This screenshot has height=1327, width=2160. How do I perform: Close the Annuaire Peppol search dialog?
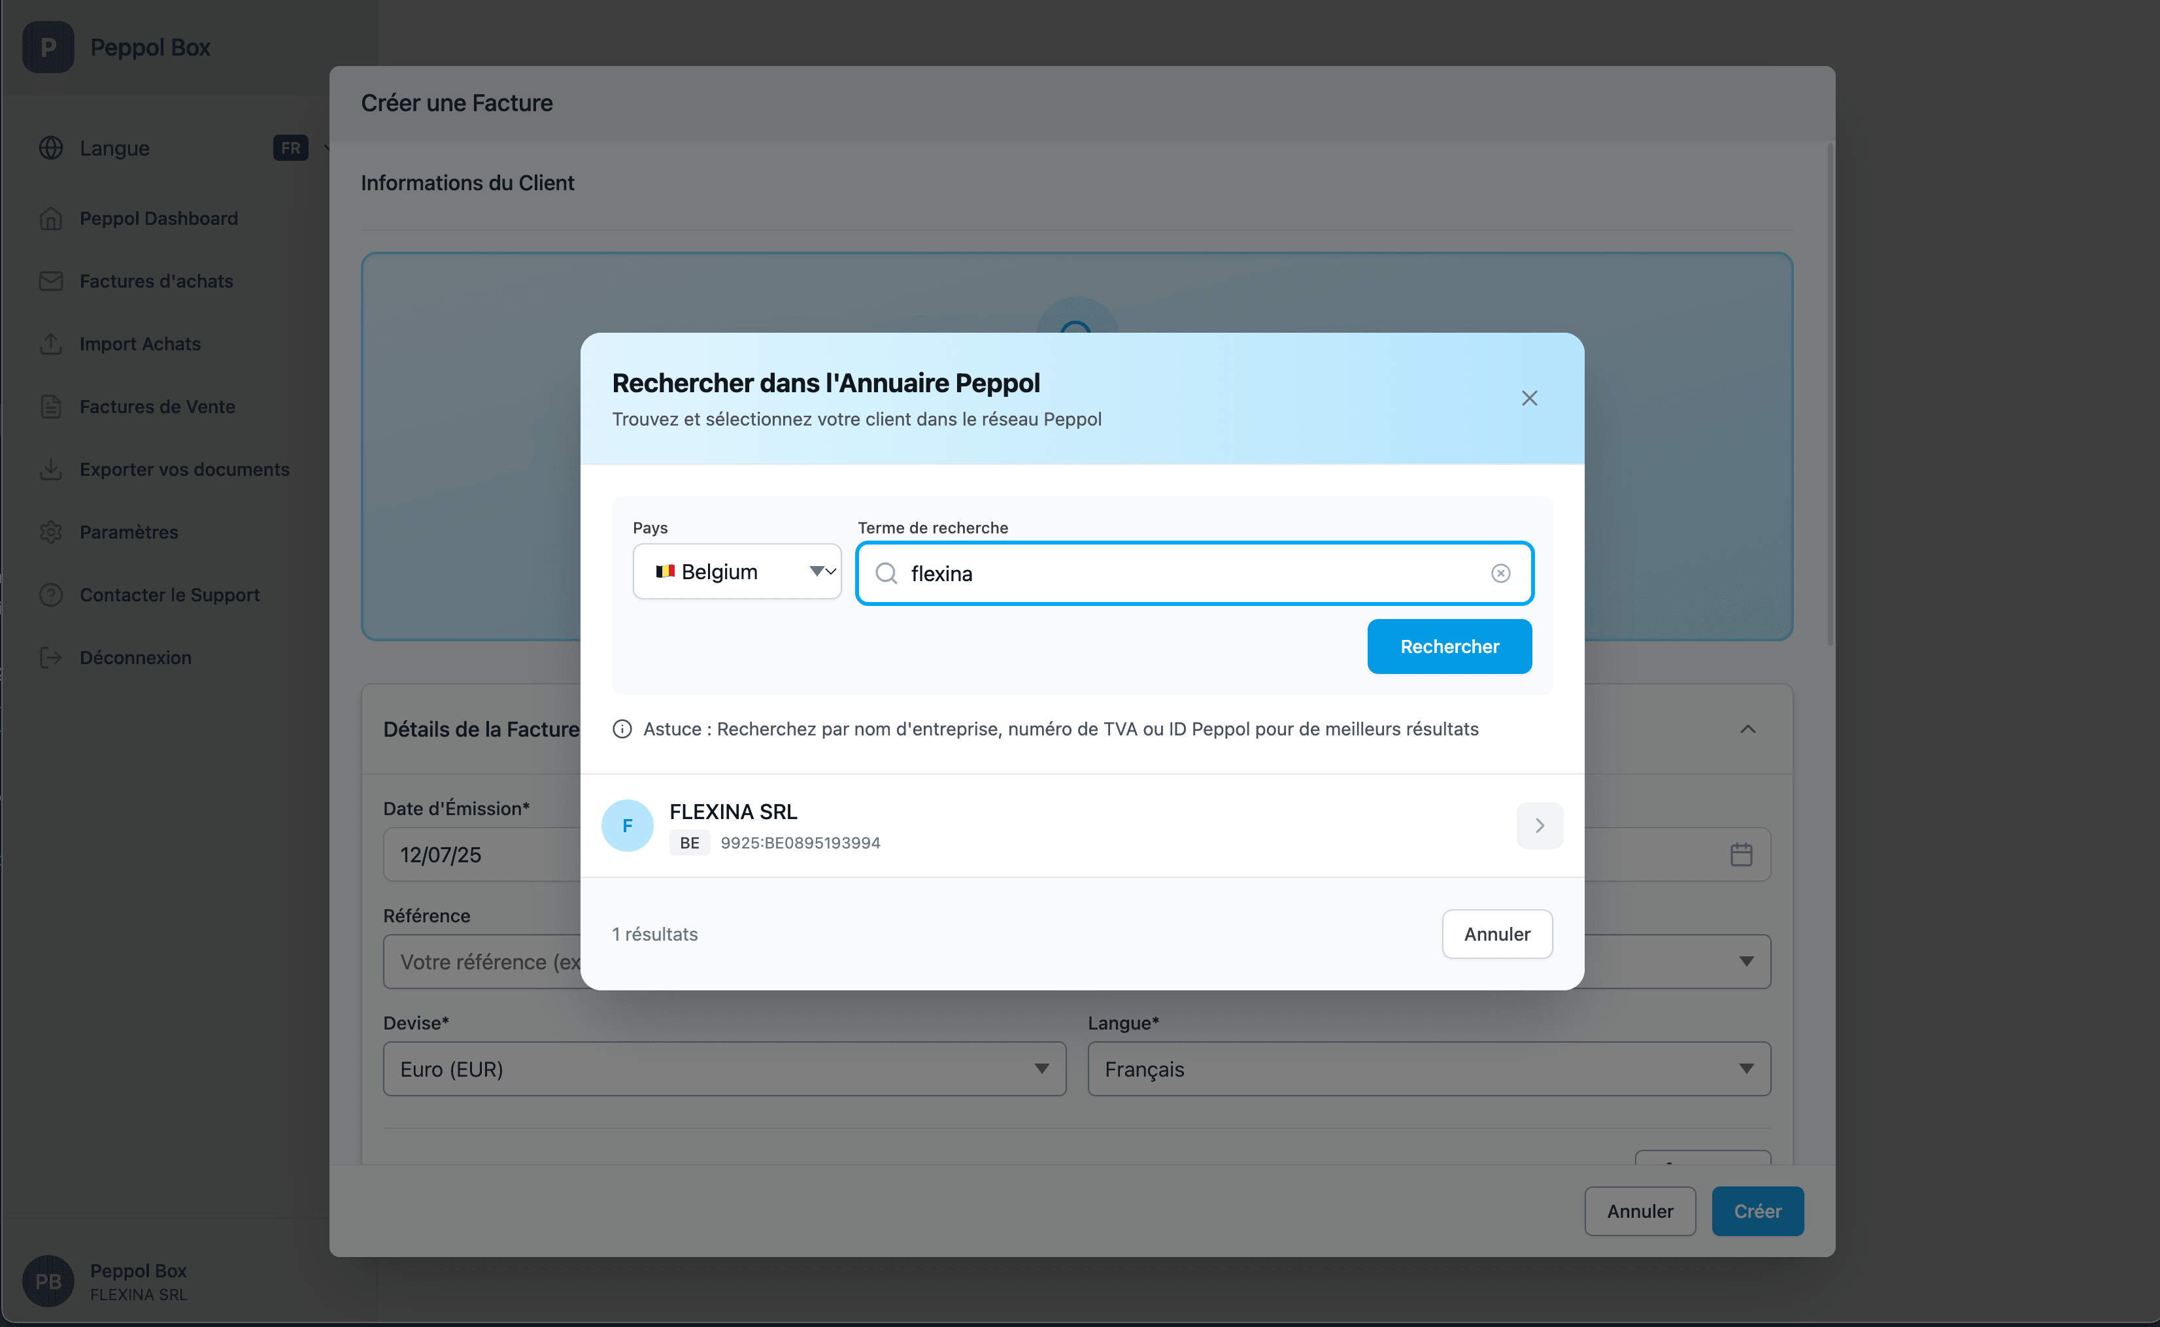[x=1529, y=399]
